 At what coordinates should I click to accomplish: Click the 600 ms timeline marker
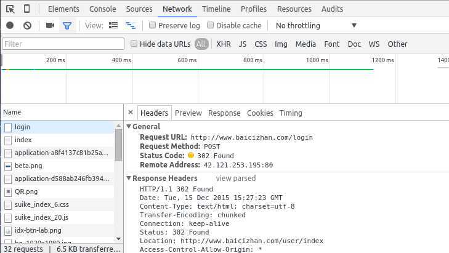tap(187, 60)
